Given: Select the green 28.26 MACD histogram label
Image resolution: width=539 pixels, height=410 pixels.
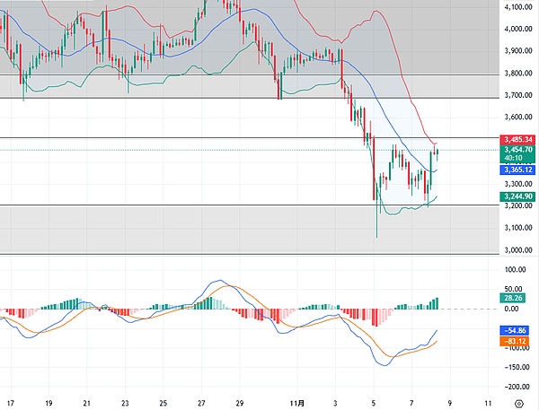Looking at the screenshot, I should 516,297.
